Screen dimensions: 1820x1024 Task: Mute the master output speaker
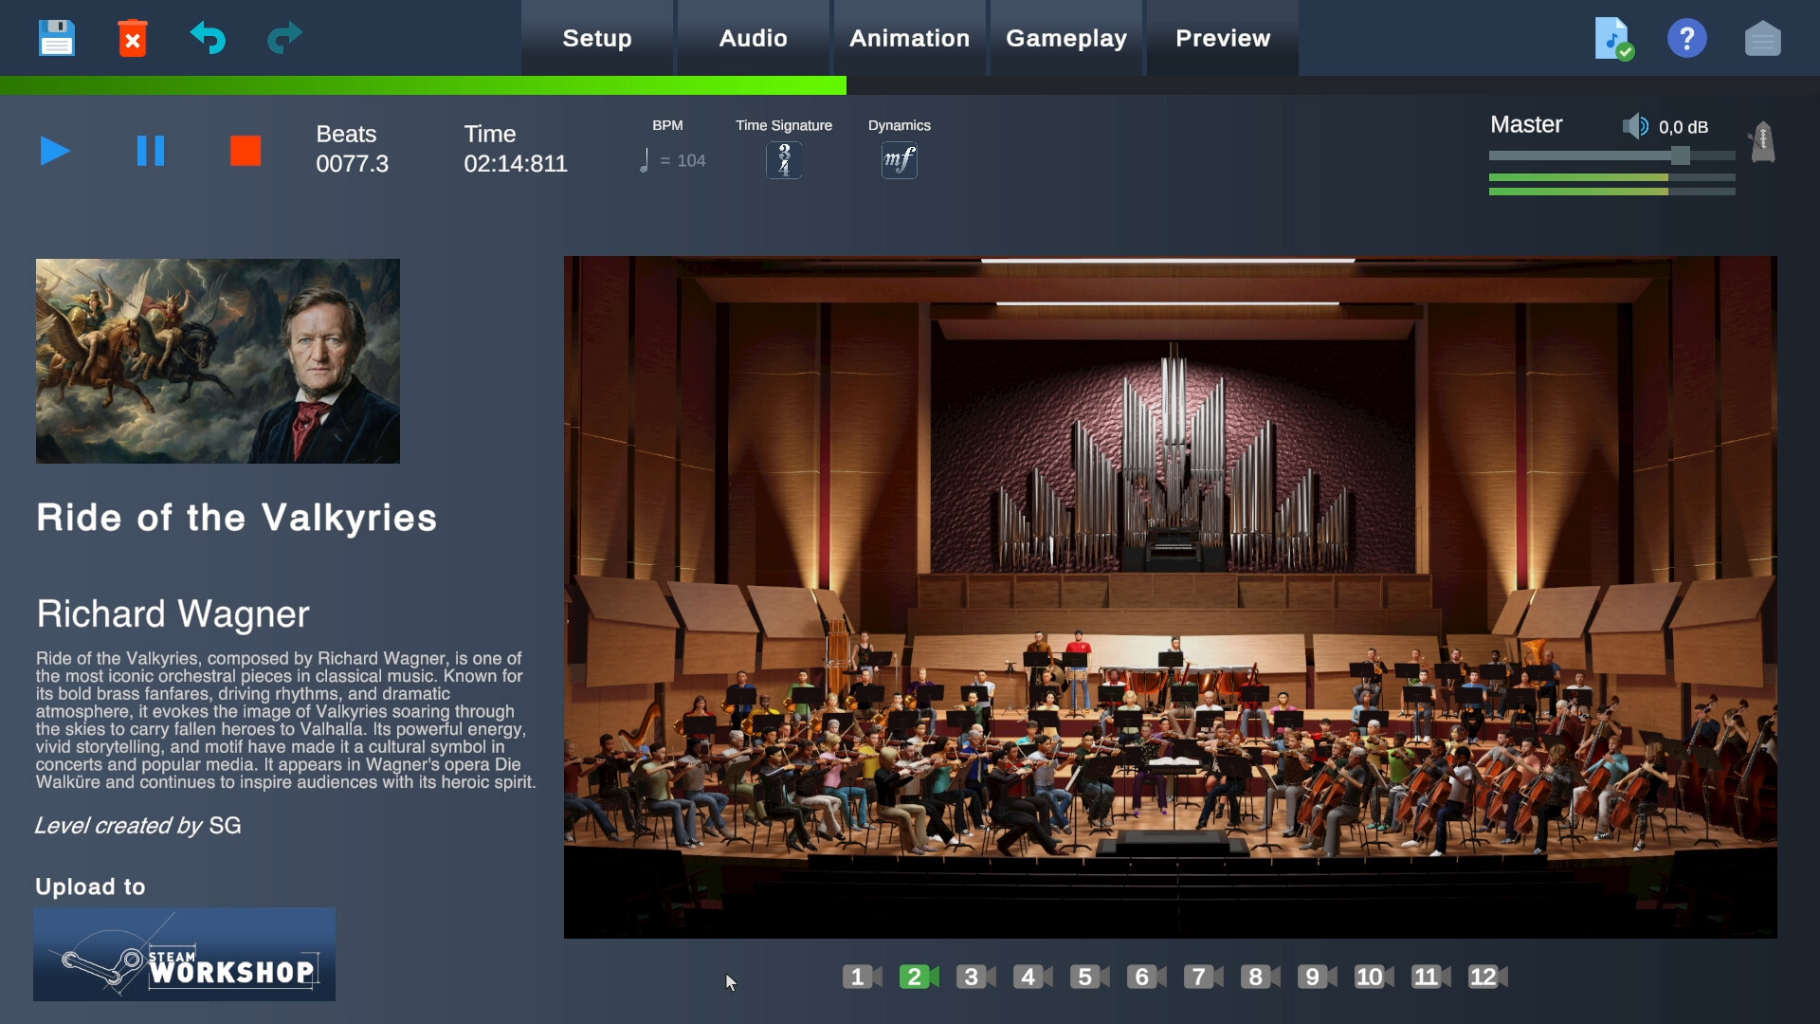(1636, 125)
